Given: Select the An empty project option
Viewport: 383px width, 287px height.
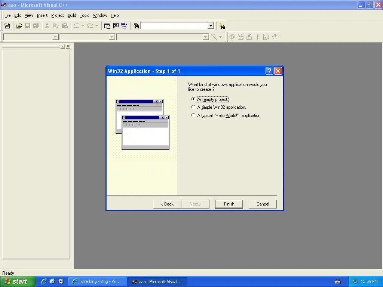Looking at the screenshot, I should (x=210, y=99).
